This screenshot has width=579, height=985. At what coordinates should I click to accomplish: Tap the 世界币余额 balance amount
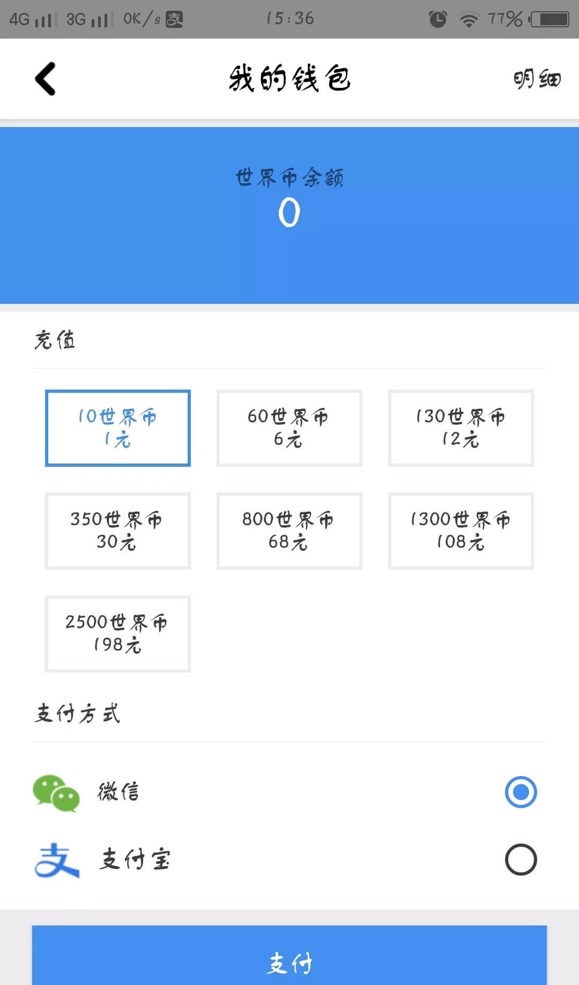pyautogui.click(x=289, y=213)
